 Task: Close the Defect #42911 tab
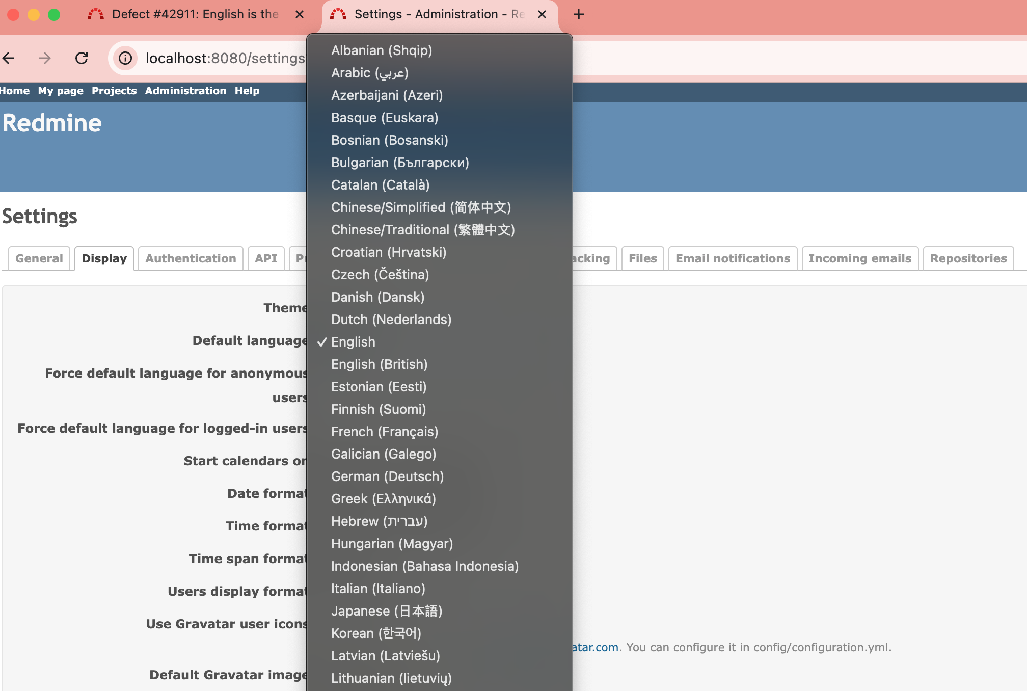tap(300, 14)
